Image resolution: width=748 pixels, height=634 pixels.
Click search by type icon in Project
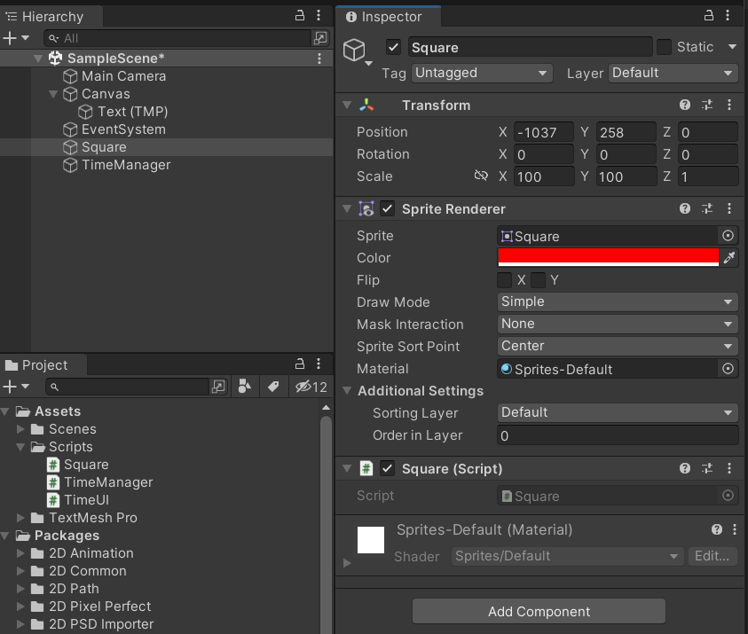(x=247, y=387)
